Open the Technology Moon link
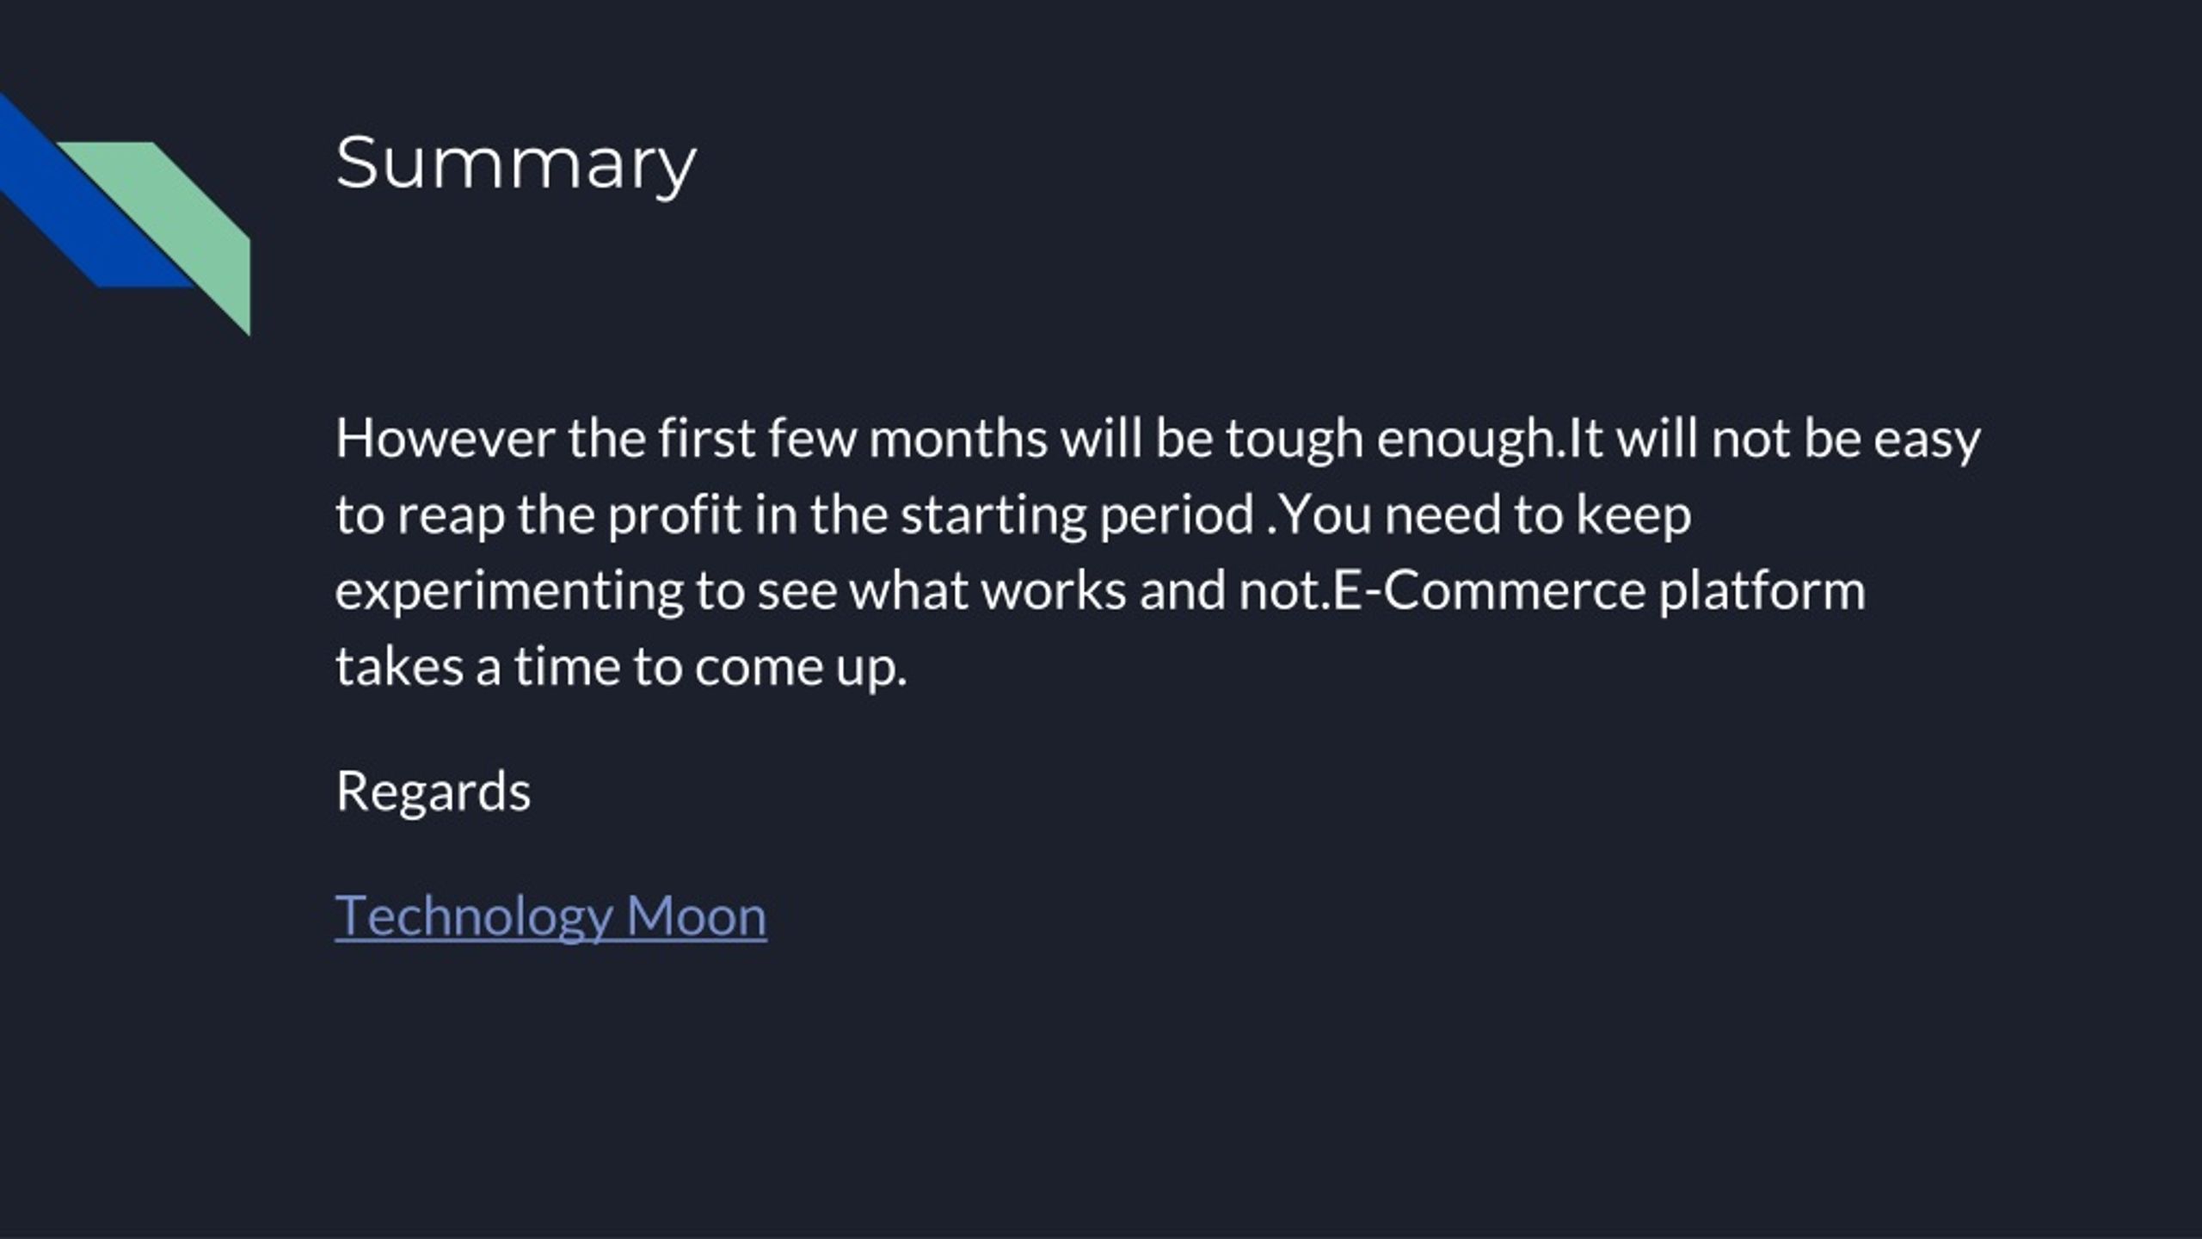2202x1239 pixels. pos(550,915)
